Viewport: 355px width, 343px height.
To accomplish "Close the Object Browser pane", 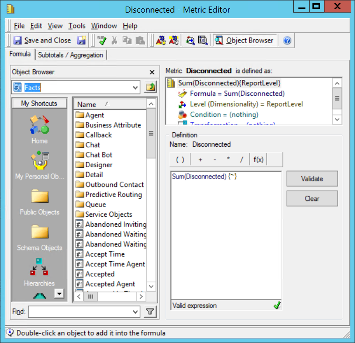I will [152, 72].
